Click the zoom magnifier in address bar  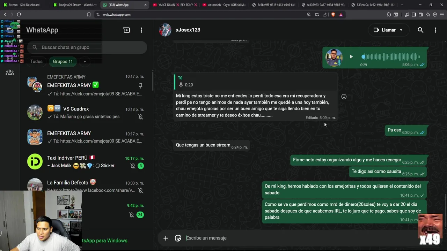click(309, 15)
